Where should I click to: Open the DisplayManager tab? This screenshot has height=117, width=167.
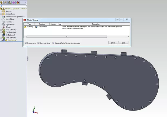click(x=18, y=2)
